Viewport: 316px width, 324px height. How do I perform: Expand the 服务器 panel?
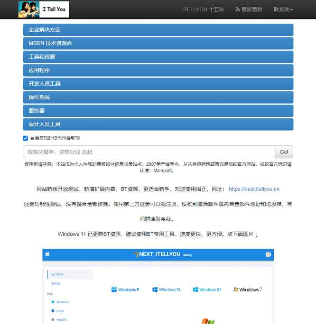pos(158,111)
